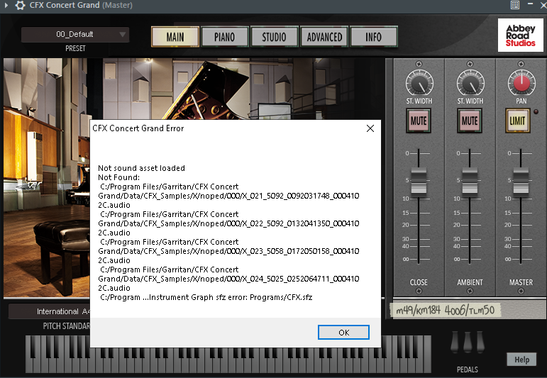Switch to the PIANO tab
The height and width of the screenshot is (378, 547).
[x=224, y=37]
